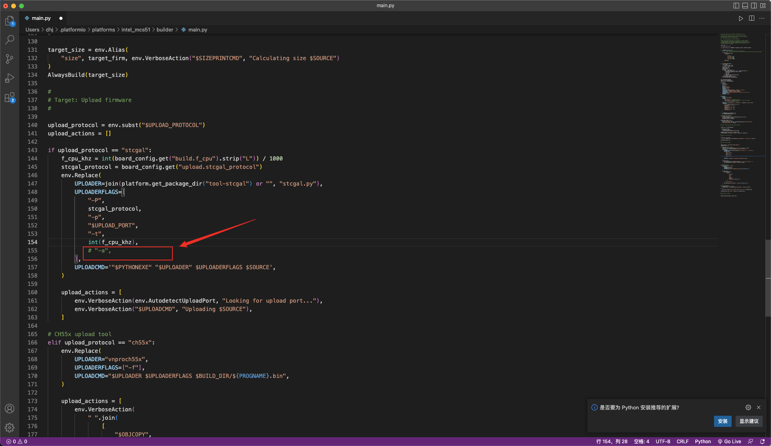Screen dimensions: 771x446
Task: Click the builder folder in breadcrumbs
Action: click(164, 30)
